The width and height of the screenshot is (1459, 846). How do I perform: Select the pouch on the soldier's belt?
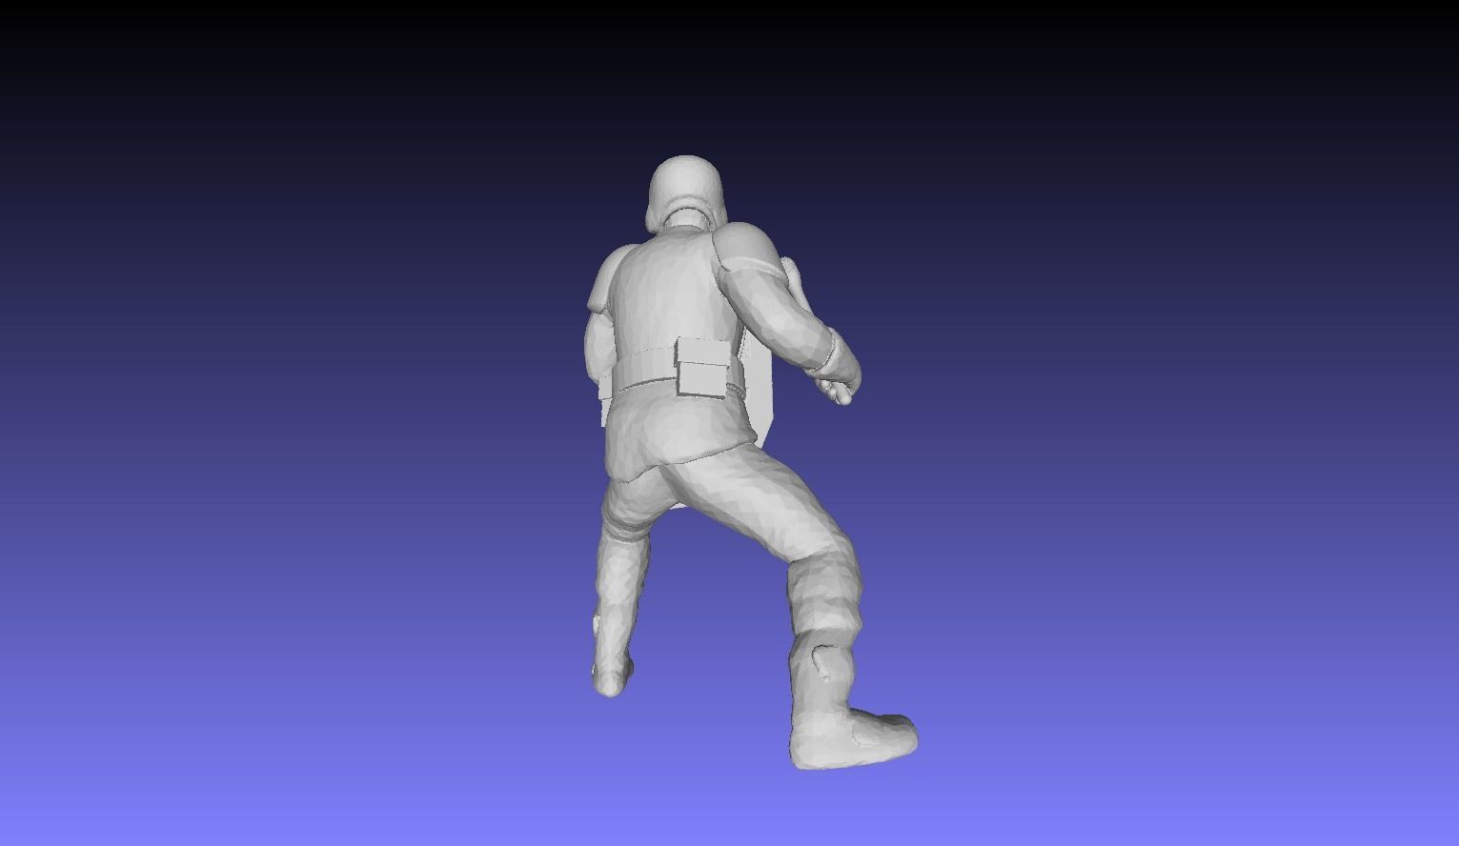702,368
